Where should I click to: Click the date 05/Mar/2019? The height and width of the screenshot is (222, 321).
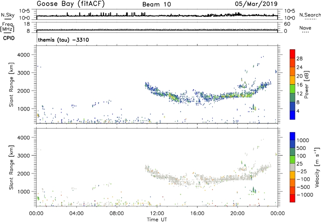tap(256, 4)
